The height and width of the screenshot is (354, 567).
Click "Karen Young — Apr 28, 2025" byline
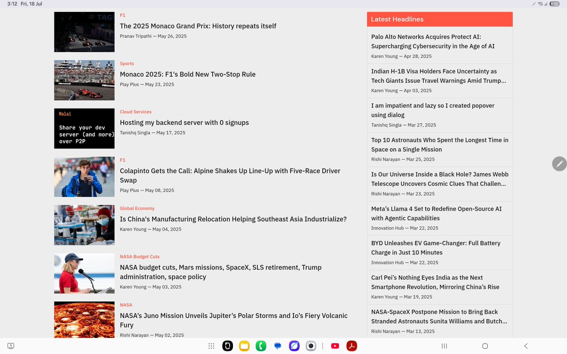402,56
